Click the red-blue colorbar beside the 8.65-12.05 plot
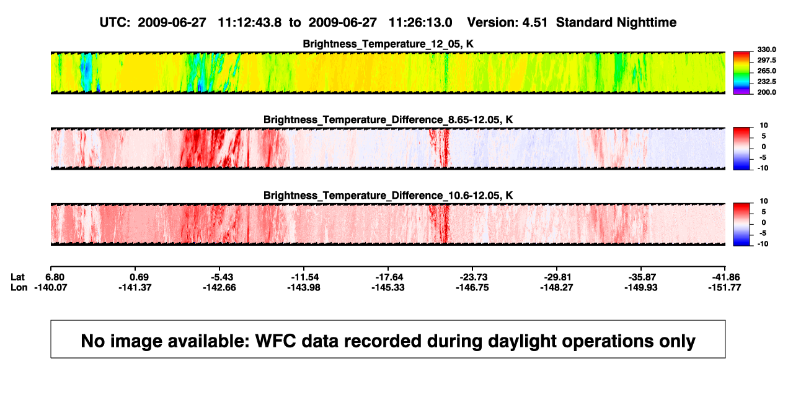Image resolution: width=806 pixels, height=413 pixels. [742, 148]
